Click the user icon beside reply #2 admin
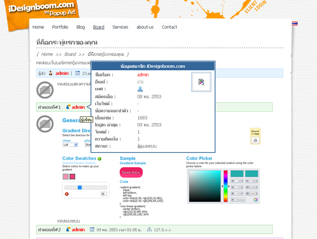This screenshot has height=239, width=317. (68, 229)
